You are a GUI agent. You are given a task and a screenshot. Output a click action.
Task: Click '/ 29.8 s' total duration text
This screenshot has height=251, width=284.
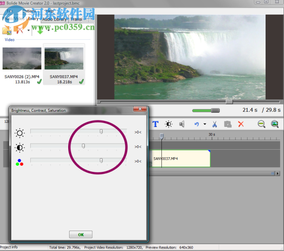click(x=271, y=110)
